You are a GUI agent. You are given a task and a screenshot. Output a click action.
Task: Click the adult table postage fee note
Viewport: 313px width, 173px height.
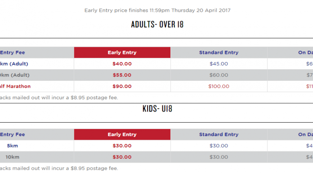[59, 98]
